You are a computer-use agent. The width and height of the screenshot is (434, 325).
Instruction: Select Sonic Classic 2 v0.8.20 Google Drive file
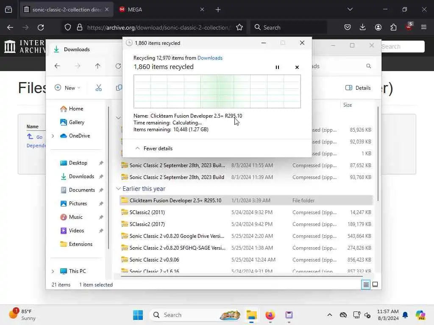coord(246,236)
